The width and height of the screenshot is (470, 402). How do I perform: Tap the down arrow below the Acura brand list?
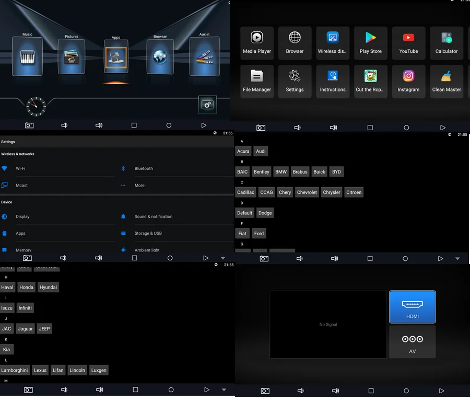click(457, 259)
